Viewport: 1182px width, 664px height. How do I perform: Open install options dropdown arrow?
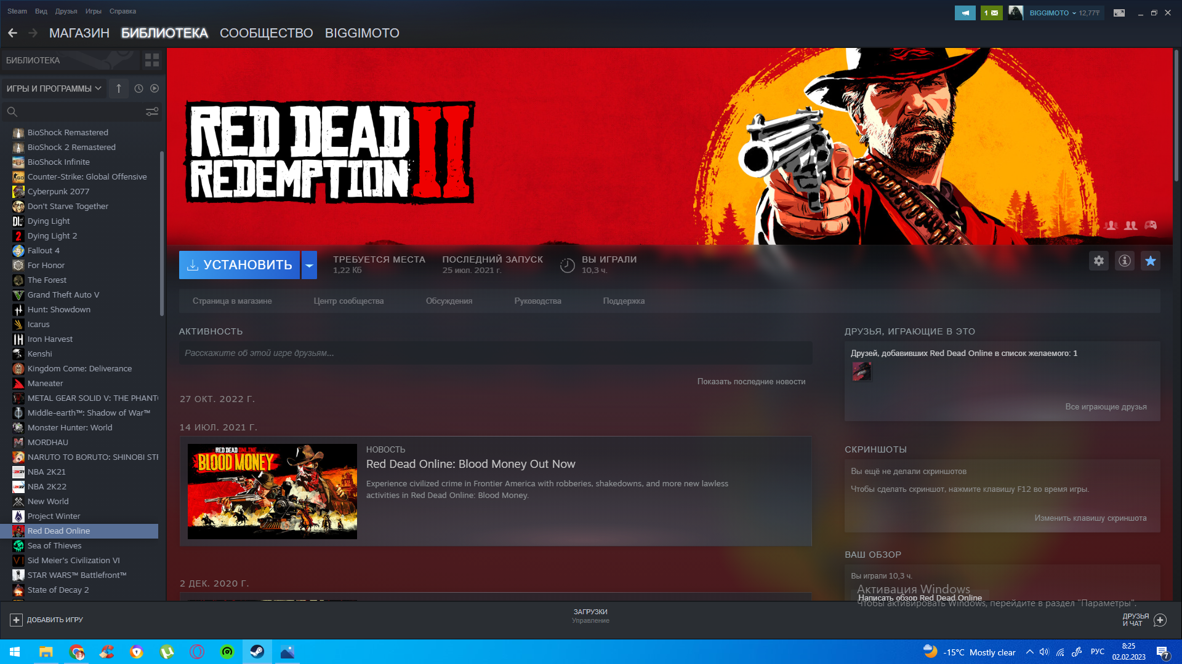309,265
